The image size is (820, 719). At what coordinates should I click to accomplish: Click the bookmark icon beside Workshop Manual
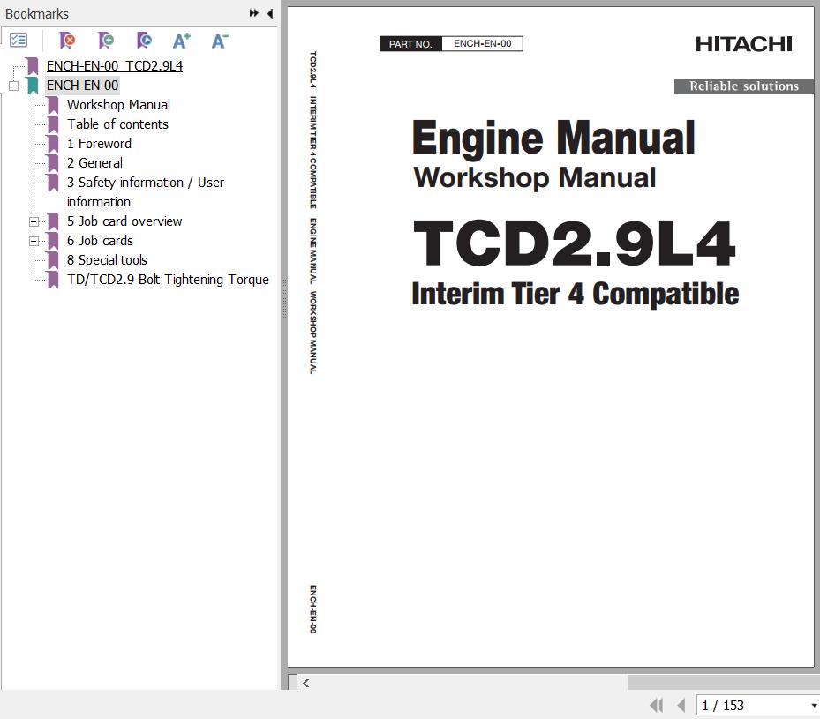pos(53,104)
